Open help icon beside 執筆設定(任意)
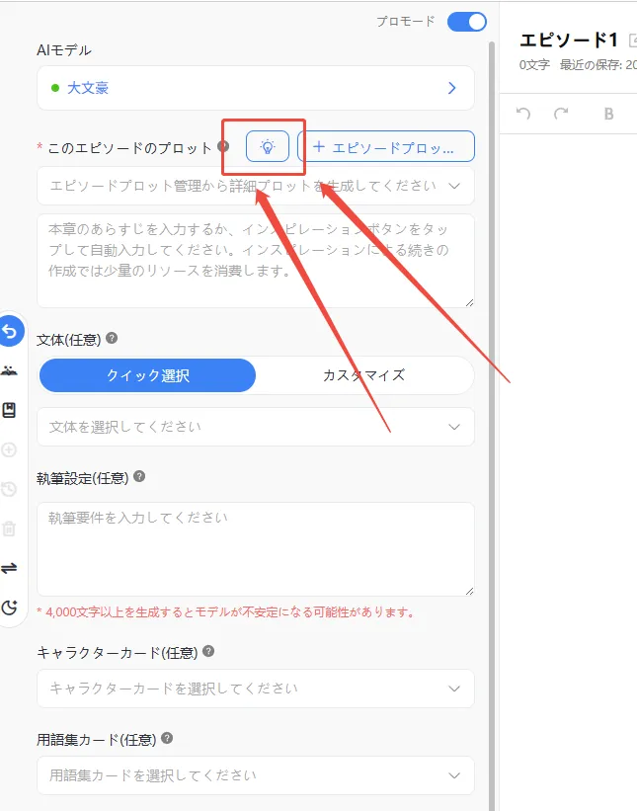 pyautogui.click(x=139, y=476)
